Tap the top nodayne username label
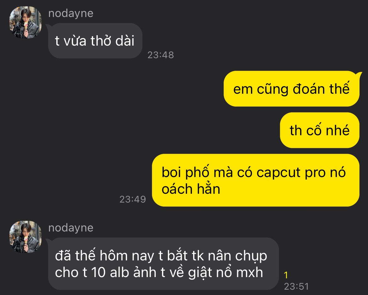 coord(71,14)
